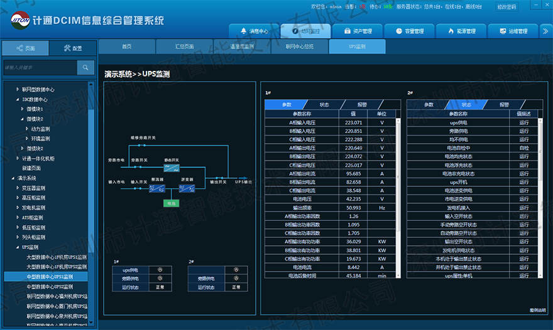The width and height of the screenshot is (553, 330).
Task: Click the 整流器 AC/DC rectifier symbol
Action: point(156,187)
